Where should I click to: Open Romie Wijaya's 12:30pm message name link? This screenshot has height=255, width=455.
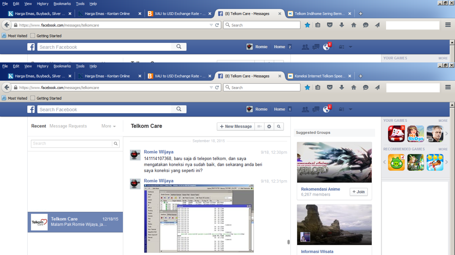click(x=159, y=152)
